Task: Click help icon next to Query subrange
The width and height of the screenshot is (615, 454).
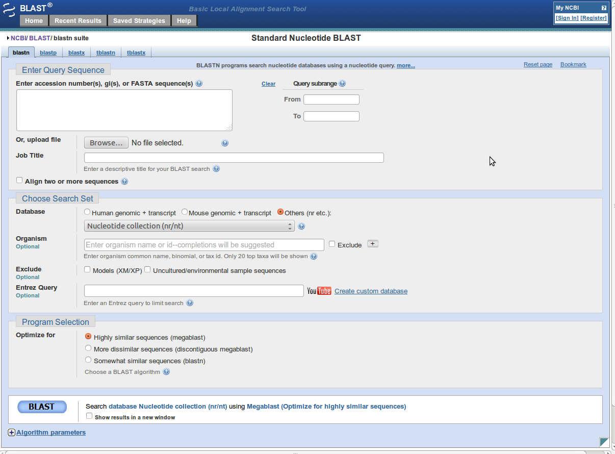Action: pos(342,84)
